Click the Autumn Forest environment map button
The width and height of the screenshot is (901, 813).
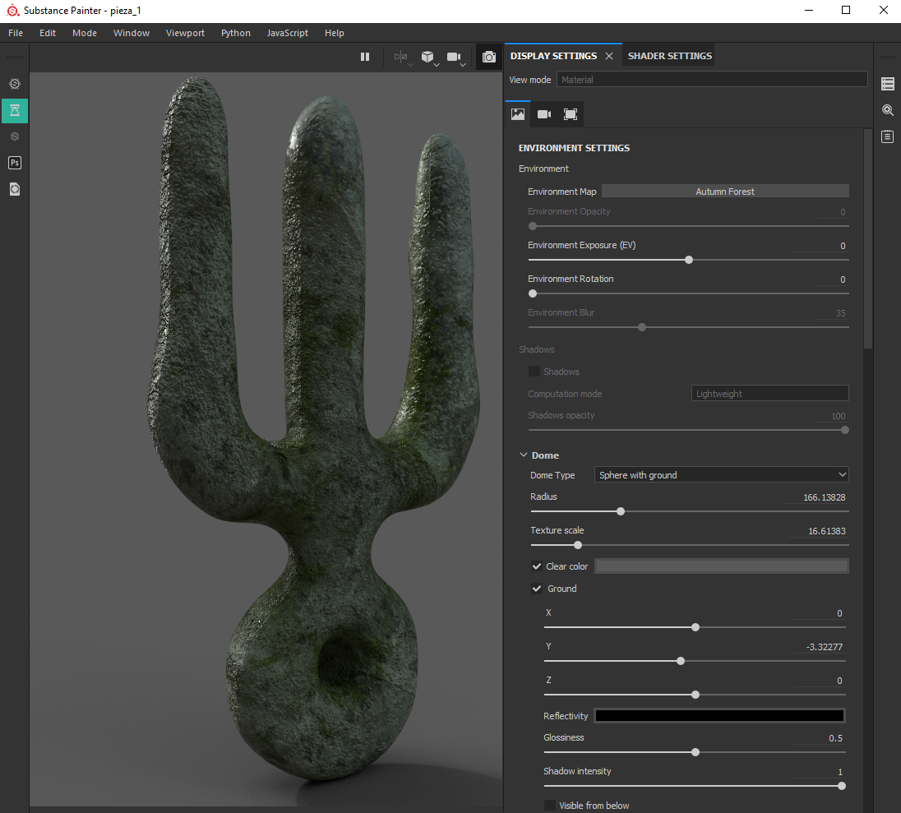click(724, 192)
